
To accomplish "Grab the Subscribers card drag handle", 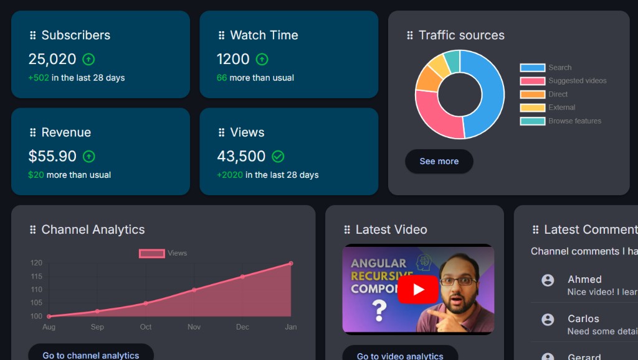I will [x=33, y=35].
